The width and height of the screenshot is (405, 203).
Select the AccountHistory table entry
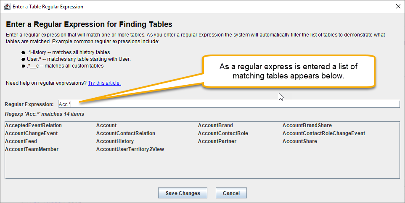(x=115, y=141)
